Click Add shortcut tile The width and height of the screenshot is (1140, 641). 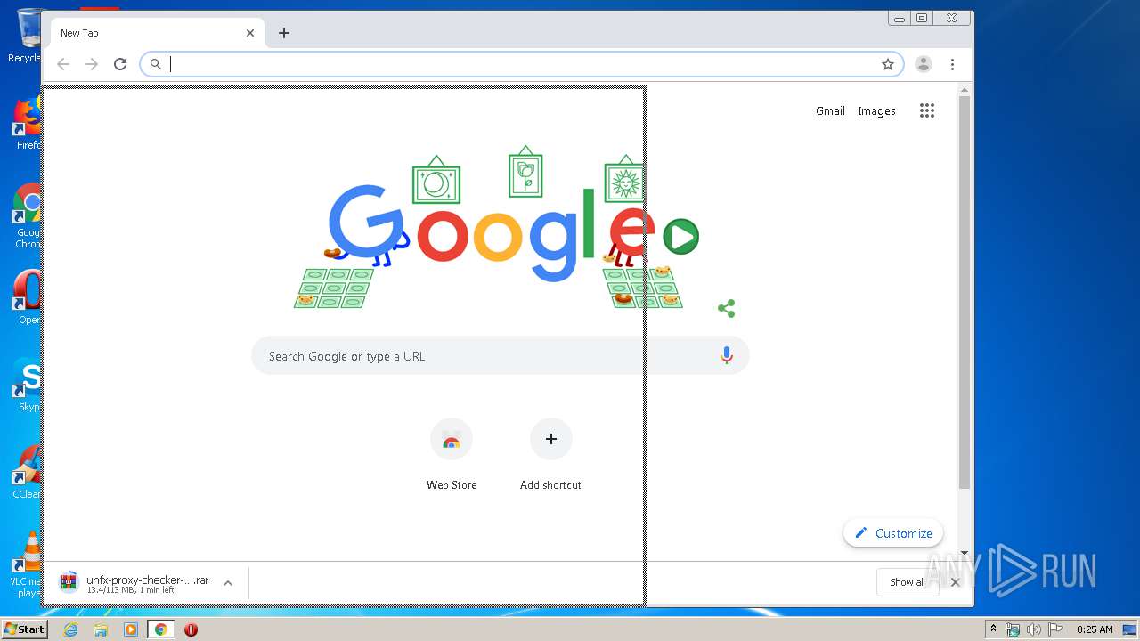pos(550,455)
